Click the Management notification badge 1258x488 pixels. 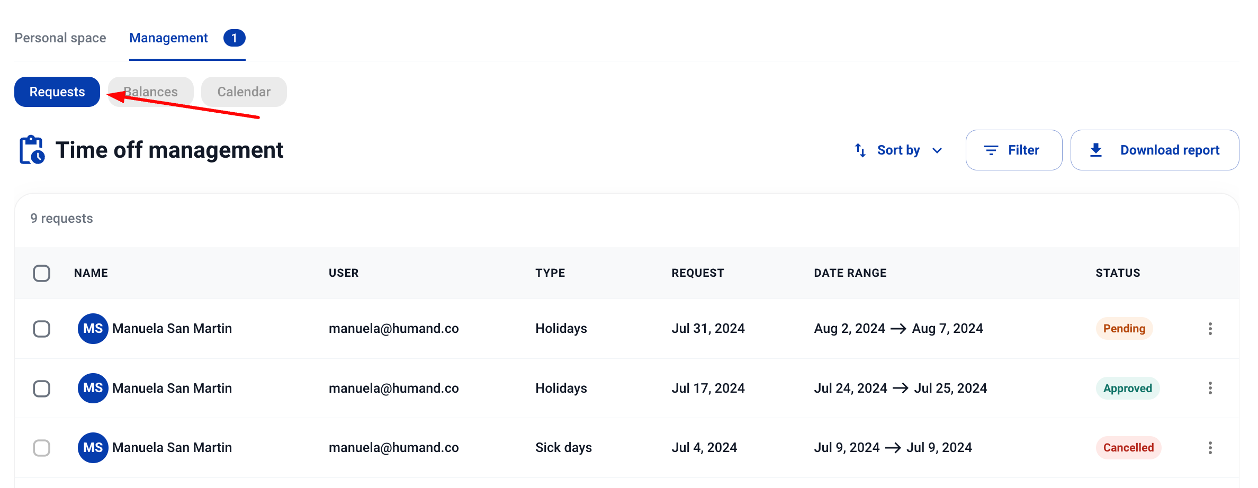(x=234, y=38)
